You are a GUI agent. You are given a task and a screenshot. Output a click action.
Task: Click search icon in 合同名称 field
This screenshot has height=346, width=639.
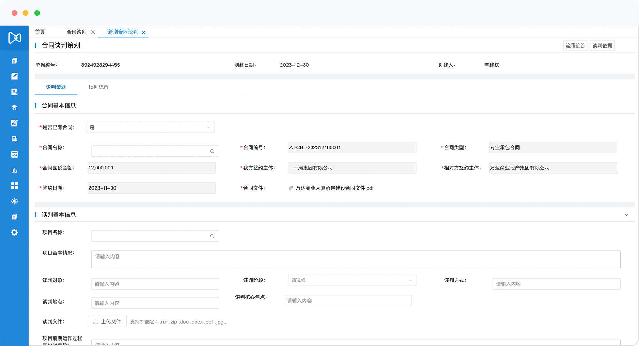(212, 151)
